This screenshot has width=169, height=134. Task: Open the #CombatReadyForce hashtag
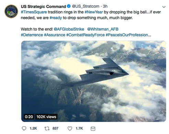86,35
